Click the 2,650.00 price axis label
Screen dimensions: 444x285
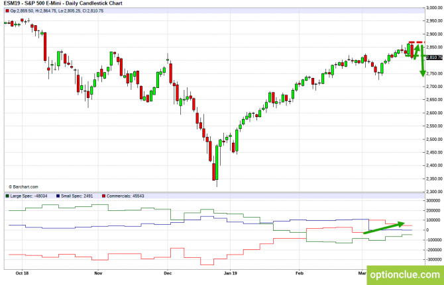(x=434, y=100)
